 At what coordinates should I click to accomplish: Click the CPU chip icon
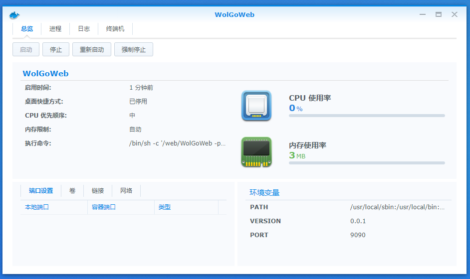(x=256, y=106)
